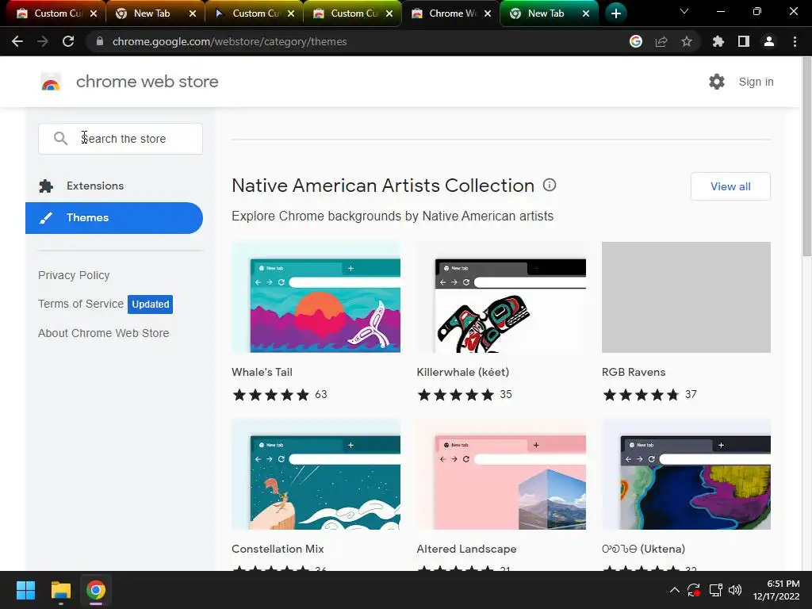Open the Killerwhale (kéet) theme thumbnail
The height and width of the screenshot is (609, 812).
pyautogui.click(x=501, y=297)
